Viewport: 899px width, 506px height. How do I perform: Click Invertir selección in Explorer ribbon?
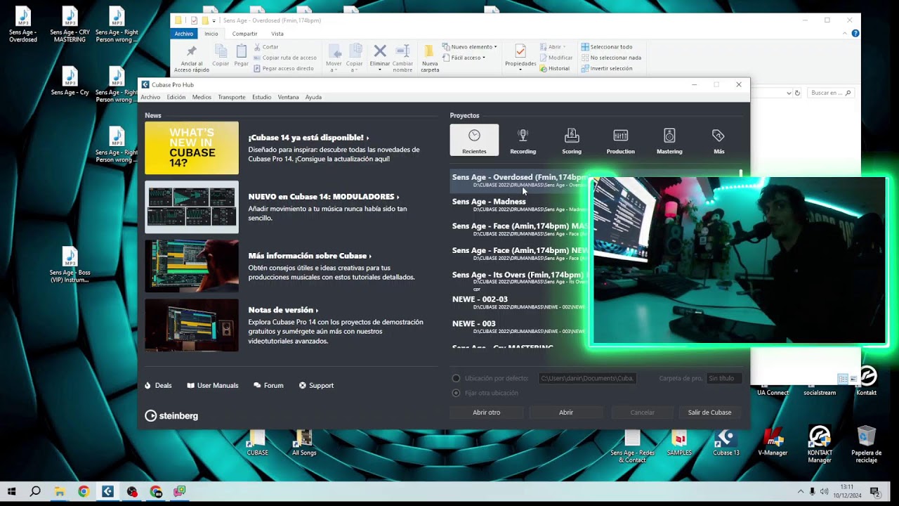coord(607,68)
